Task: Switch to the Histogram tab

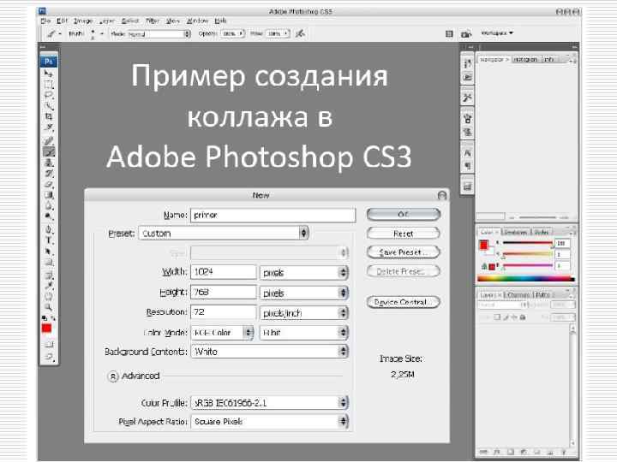Action: [525, 59]
